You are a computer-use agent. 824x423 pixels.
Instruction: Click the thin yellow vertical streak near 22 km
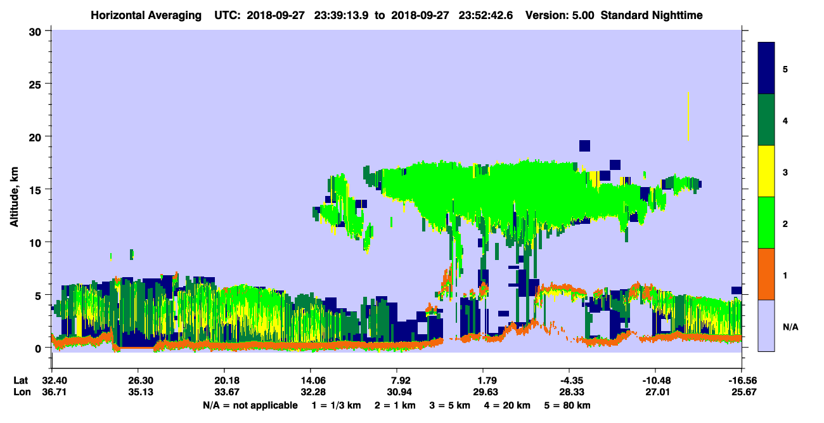[x=688, y=116]
